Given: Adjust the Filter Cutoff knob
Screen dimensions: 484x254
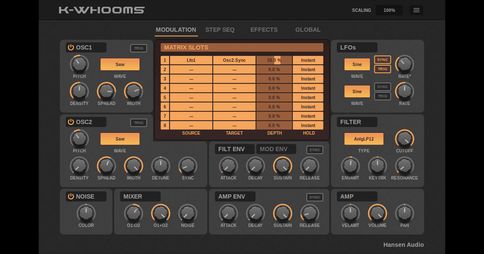Looking at the screenshot, I should [x=405, y=139].
